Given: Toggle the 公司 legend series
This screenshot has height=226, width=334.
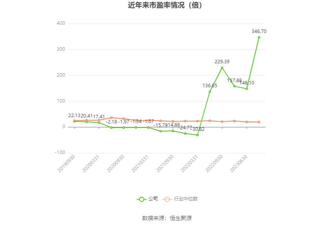Looking at the screenshot, I should (147, 199).
